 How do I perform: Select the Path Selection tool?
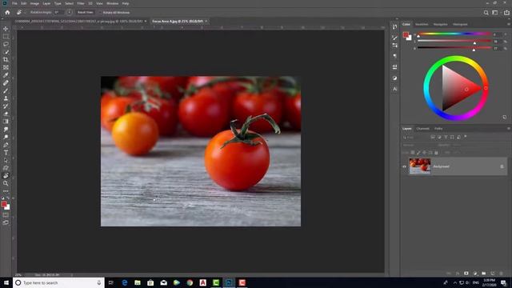(6, 160)
